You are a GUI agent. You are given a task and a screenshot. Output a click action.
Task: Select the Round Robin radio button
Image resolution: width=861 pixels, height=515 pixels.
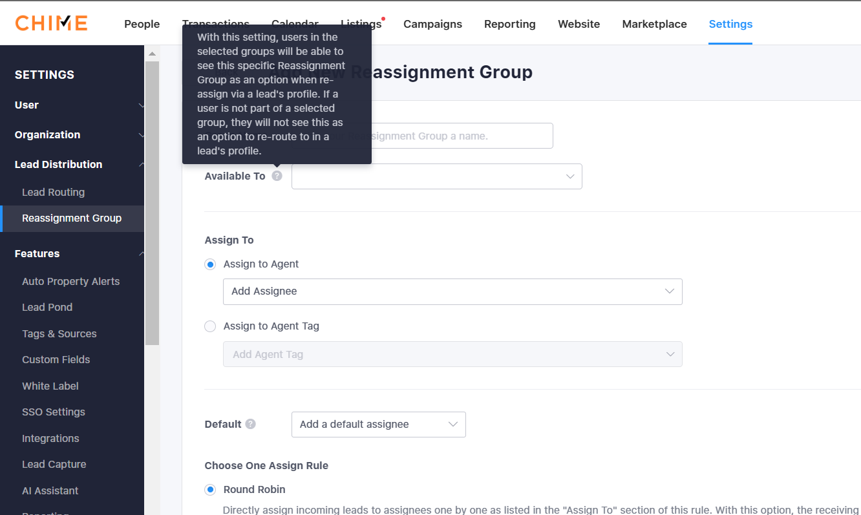[210, 490]
